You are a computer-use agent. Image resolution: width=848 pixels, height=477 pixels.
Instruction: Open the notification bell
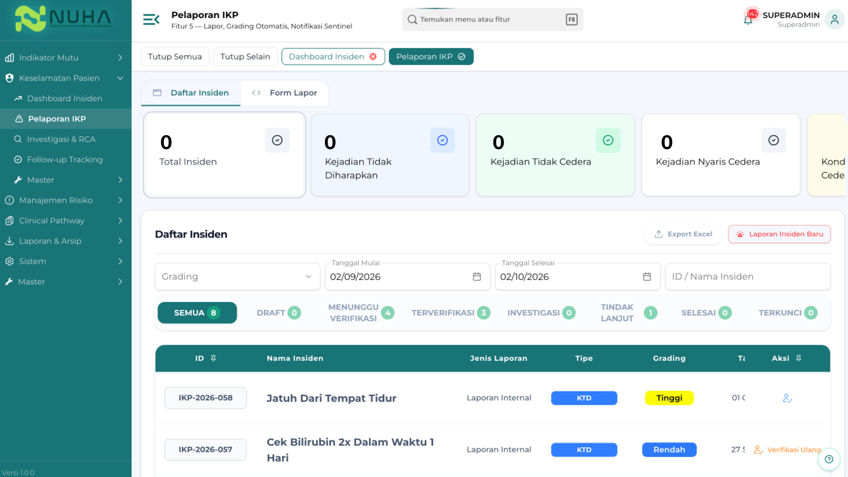(x=748, y=20)
